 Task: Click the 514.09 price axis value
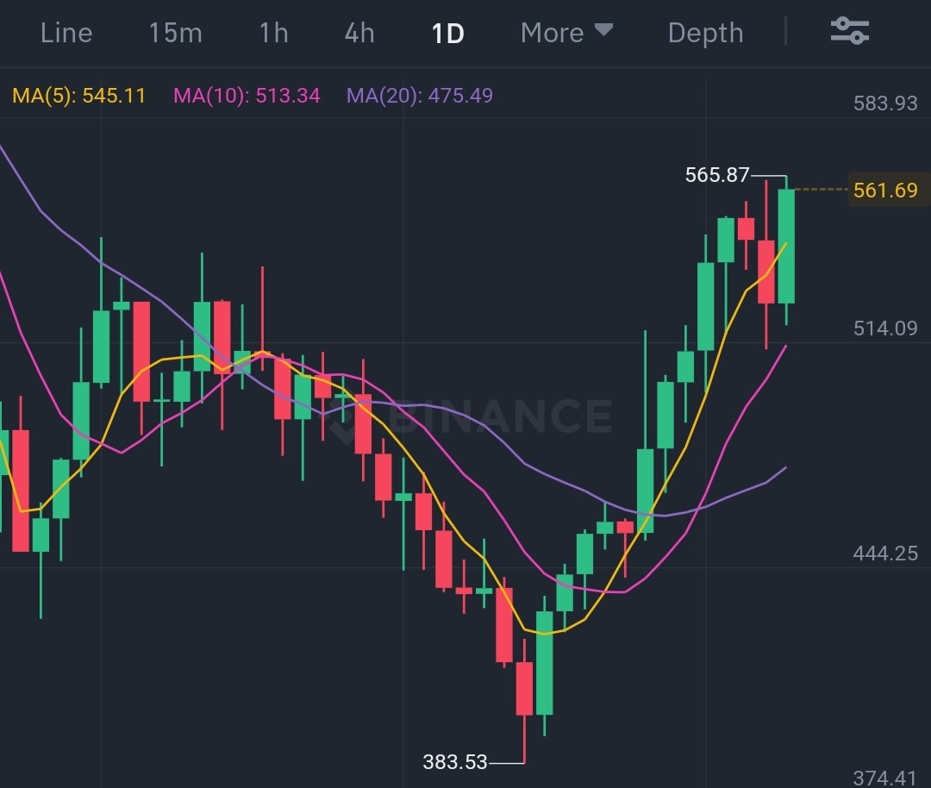[885, 328]
